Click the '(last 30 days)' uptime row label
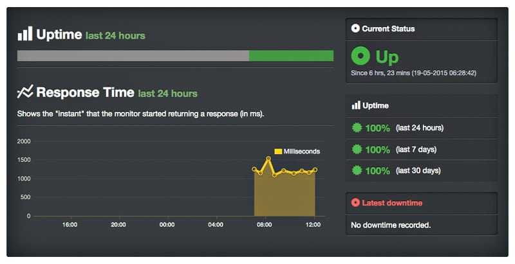The width and height of the screenshot is (515, 264). (x=418, y=171)
